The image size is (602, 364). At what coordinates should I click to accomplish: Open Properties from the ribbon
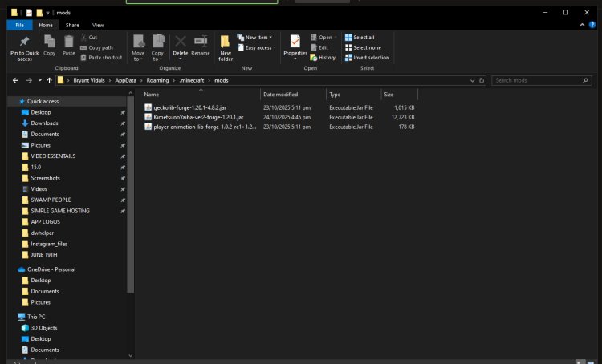[x=295, y=44]
